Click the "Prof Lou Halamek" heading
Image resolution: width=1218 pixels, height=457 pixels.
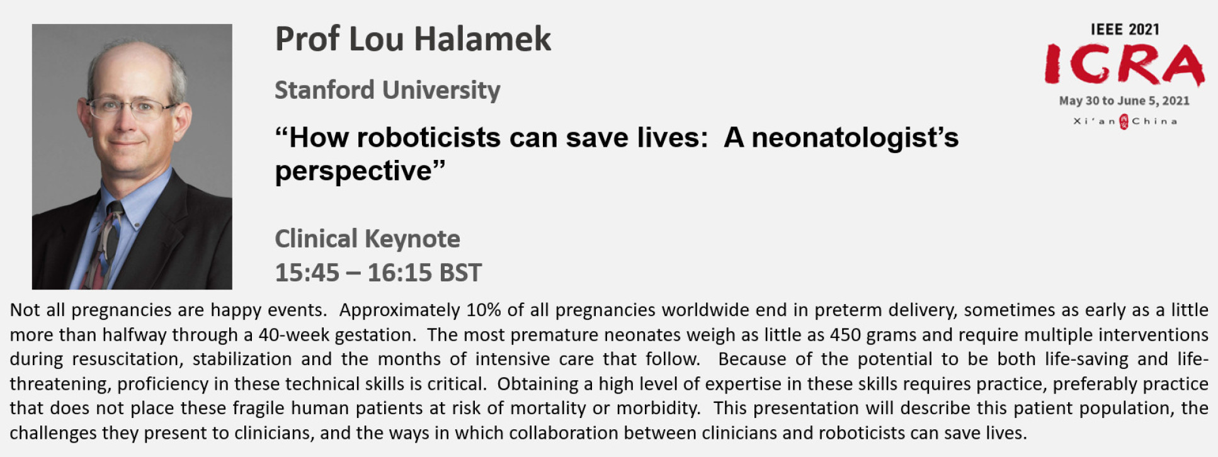(x=413, y=39)
